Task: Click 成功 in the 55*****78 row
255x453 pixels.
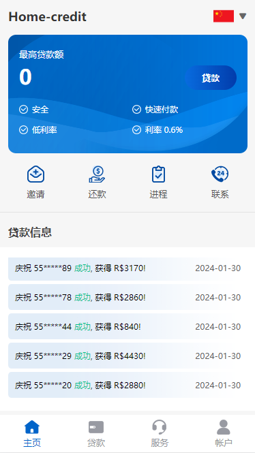Action: coord(82,297)
